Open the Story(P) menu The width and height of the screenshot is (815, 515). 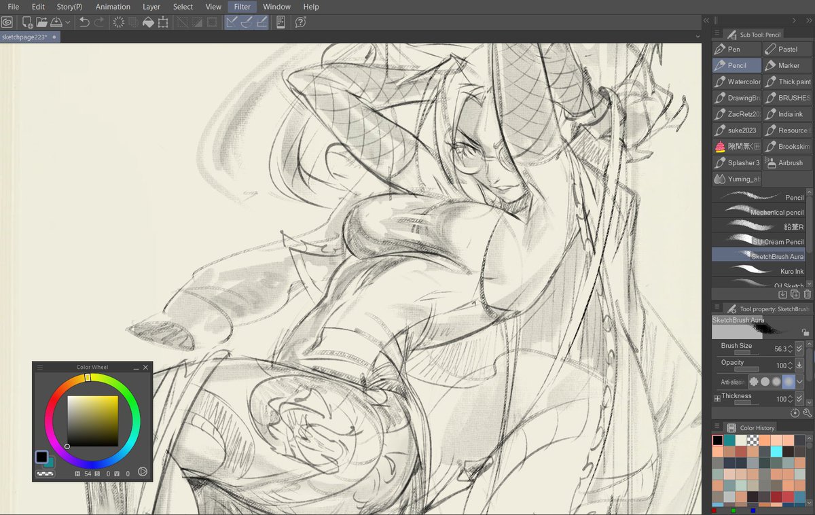point(69,7)
